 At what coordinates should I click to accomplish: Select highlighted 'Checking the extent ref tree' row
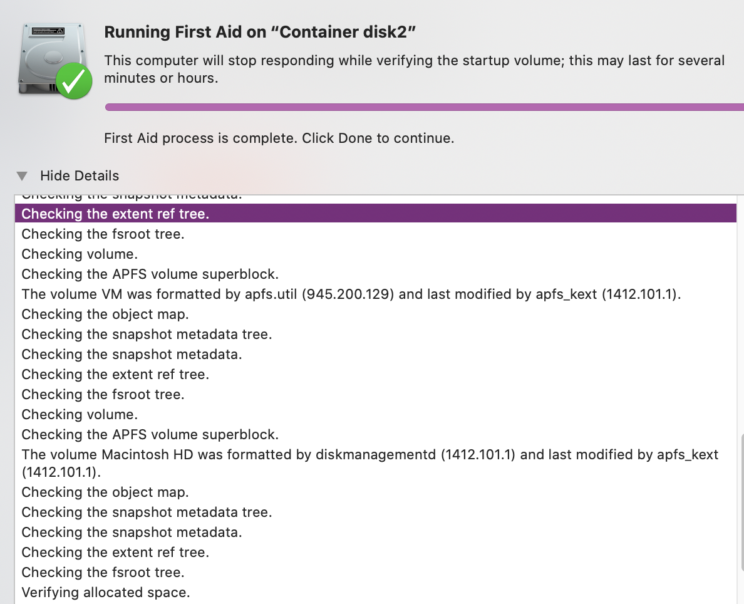375,214
